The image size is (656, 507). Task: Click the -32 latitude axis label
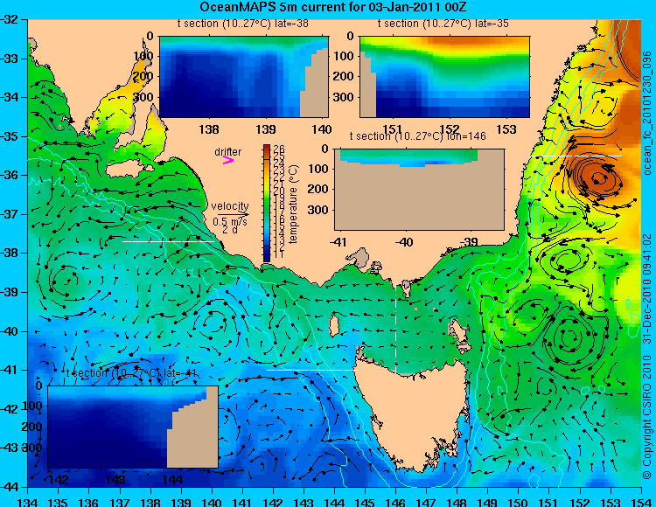coord(9,19)
